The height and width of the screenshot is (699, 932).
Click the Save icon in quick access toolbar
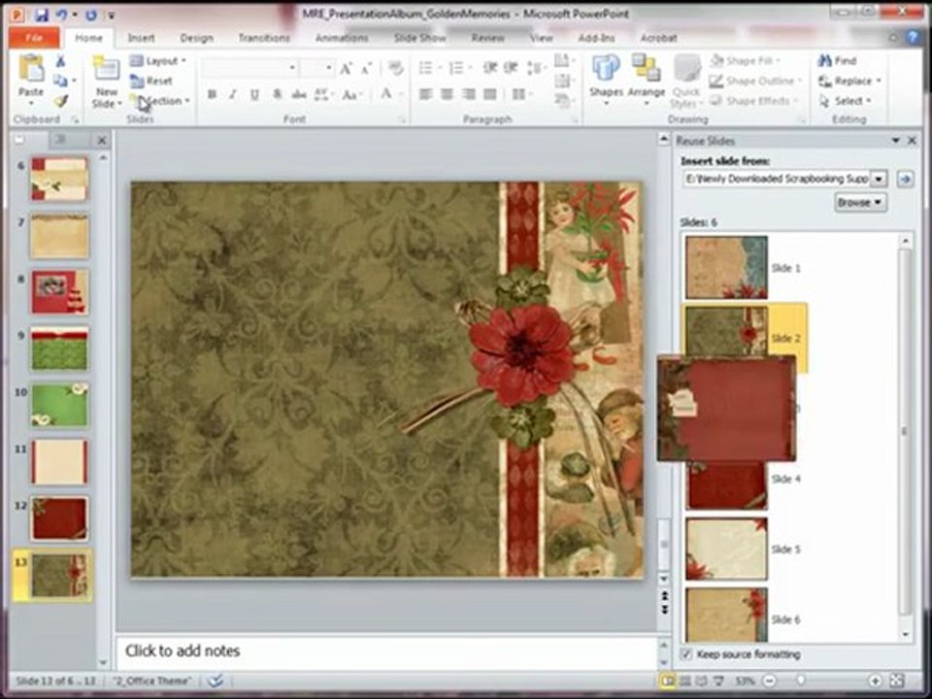click(x=42, y=16)
